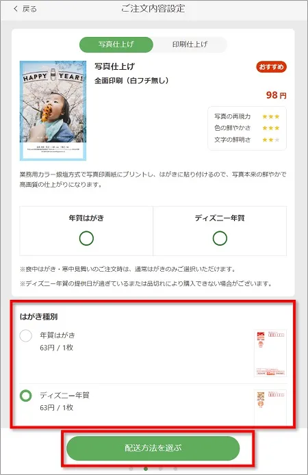Click the 配送方法を選ぶ button

(153, 448)
